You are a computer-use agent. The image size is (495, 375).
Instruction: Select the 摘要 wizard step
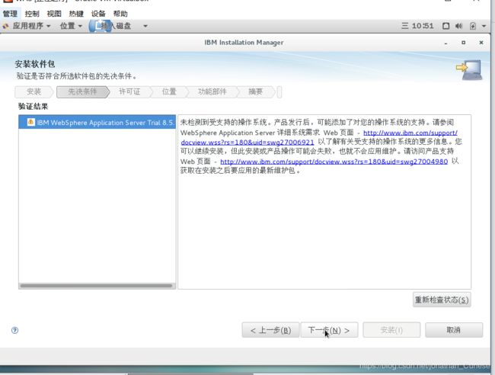(x=256, y=91)
